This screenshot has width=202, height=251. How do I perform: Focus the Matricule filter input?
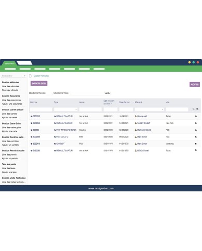41,109
